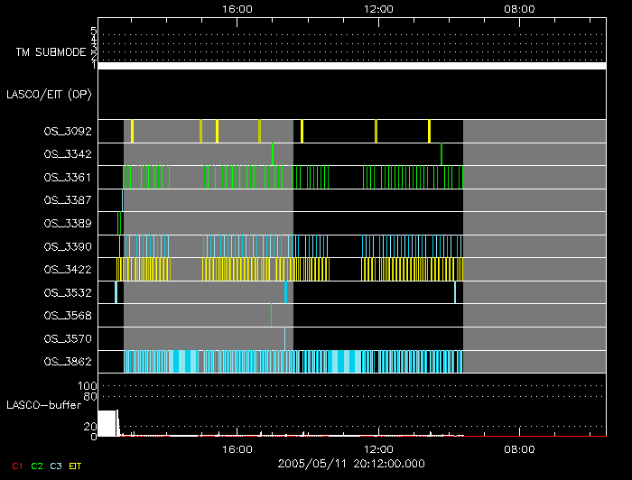632x480 pixels.
Task: Click the 12:00 label on top axis
Action: coord(377,9)
